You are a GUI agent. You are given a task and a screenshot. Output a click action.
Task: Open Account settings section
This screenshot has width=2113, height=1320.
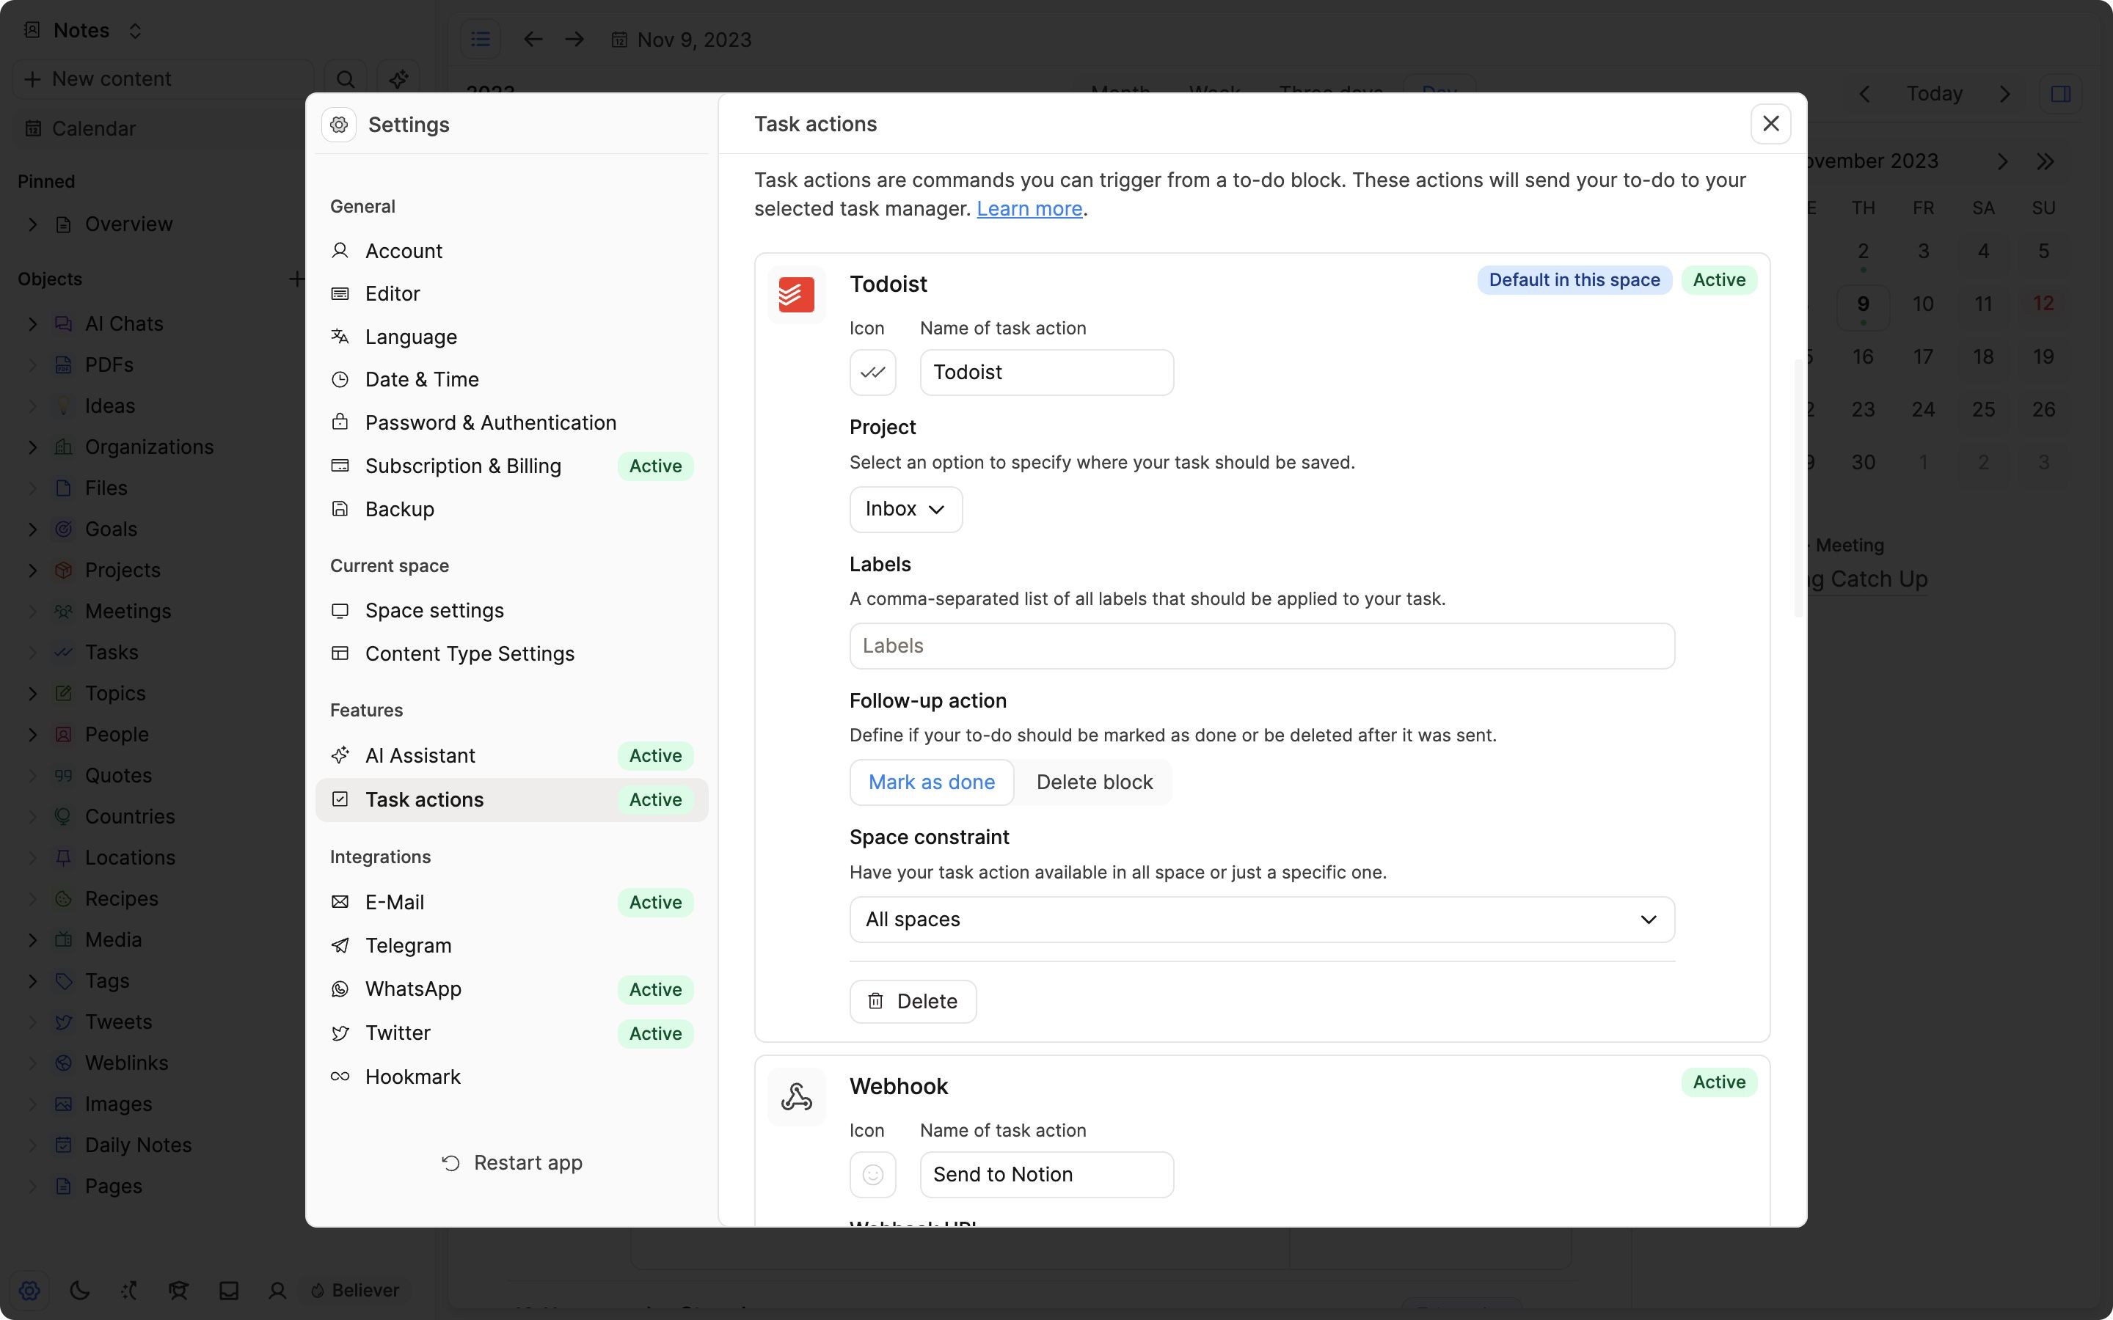[x=404, y=251]
